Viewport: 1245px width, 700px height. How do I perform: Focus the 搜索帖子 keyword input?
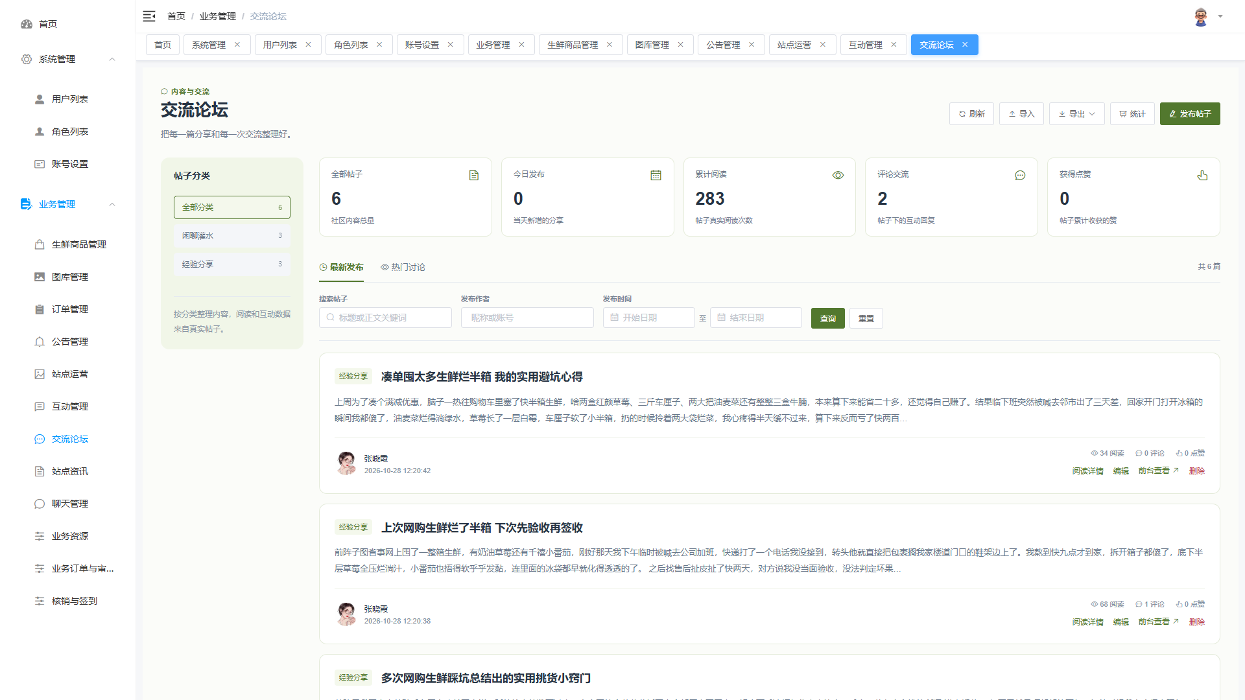pos(385,318)
